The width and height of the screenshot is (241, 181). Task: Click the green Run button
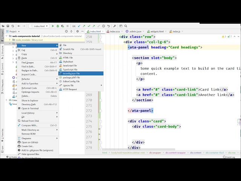pyautogui.click(x=53, y=26)
